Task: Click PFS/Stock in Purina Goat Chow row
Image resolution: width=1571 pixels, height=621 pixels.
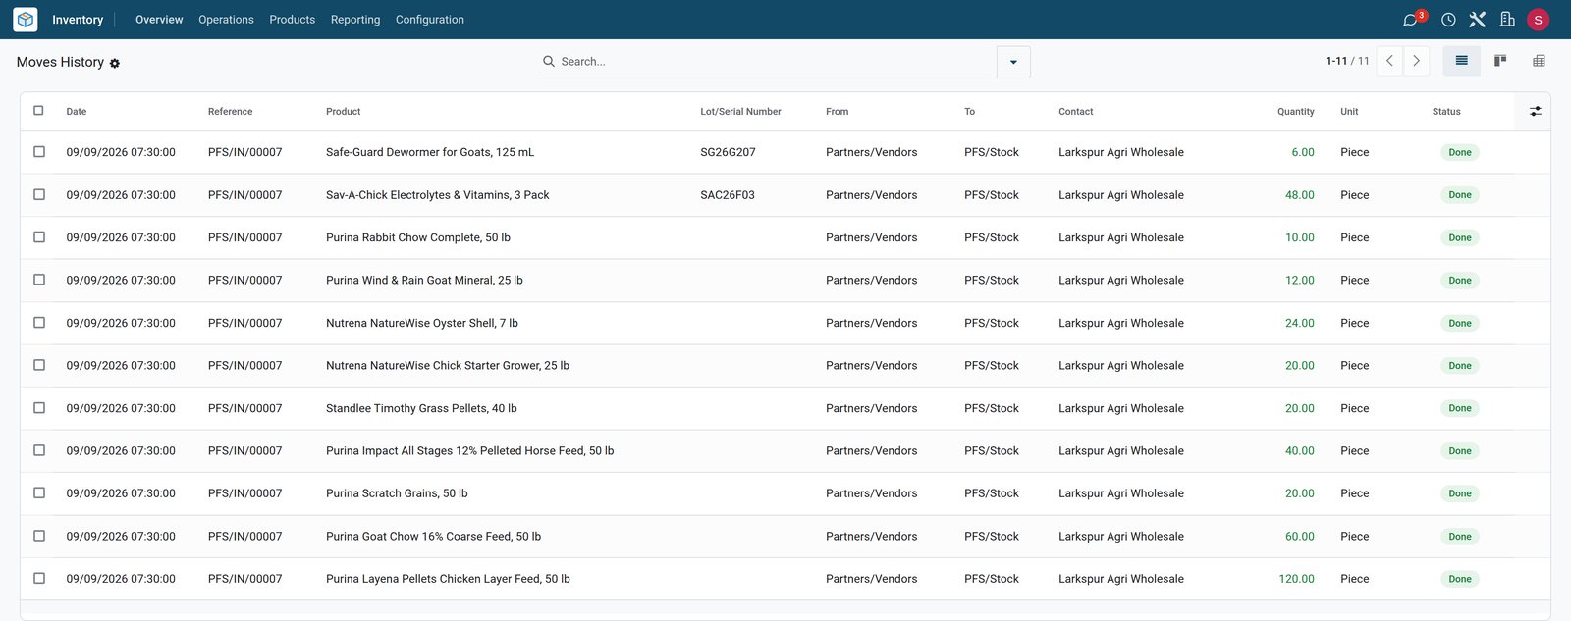Action: [992, 537]
